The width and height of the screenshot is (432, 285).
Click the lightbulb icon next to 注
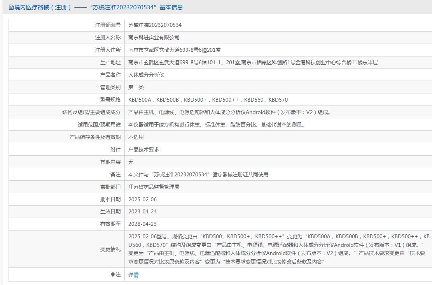coord(113,275)
